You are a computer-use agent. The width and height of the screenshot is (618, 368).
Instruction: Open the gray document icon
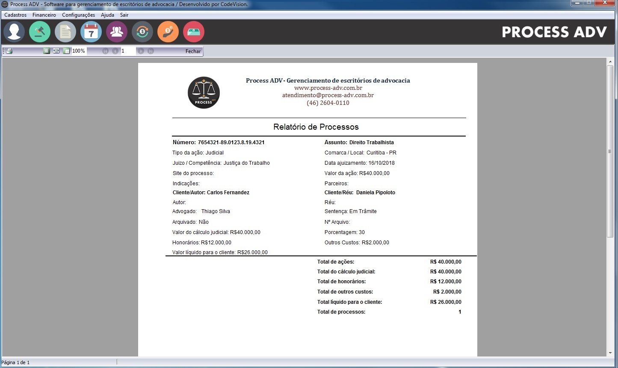[x=65, y=32]
